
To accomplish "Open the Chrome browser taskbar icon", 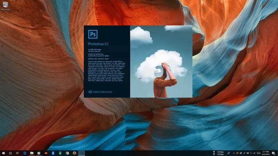I will (x=67, y=153).
